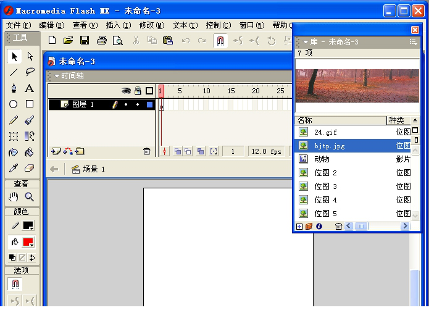Click frame 1 playhead marker in timeline
Screen dimensions: 429x318
161,91
